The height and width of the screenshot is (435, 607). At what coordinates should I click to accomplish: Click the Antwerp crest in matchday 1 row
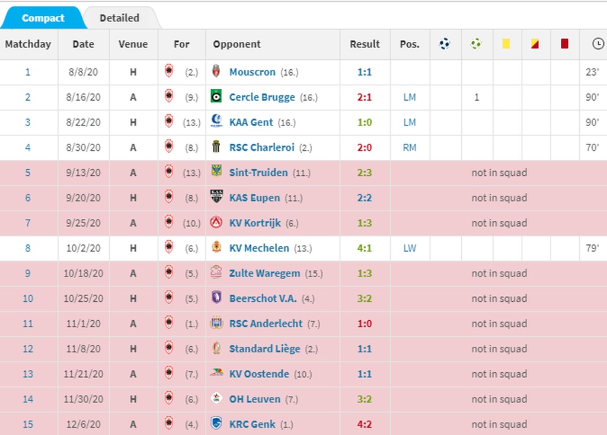click(169, 71)
